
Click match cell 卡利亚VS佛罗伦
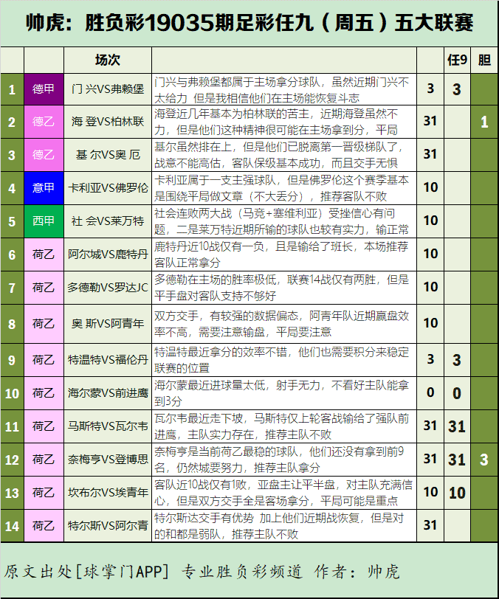(108, 188)
